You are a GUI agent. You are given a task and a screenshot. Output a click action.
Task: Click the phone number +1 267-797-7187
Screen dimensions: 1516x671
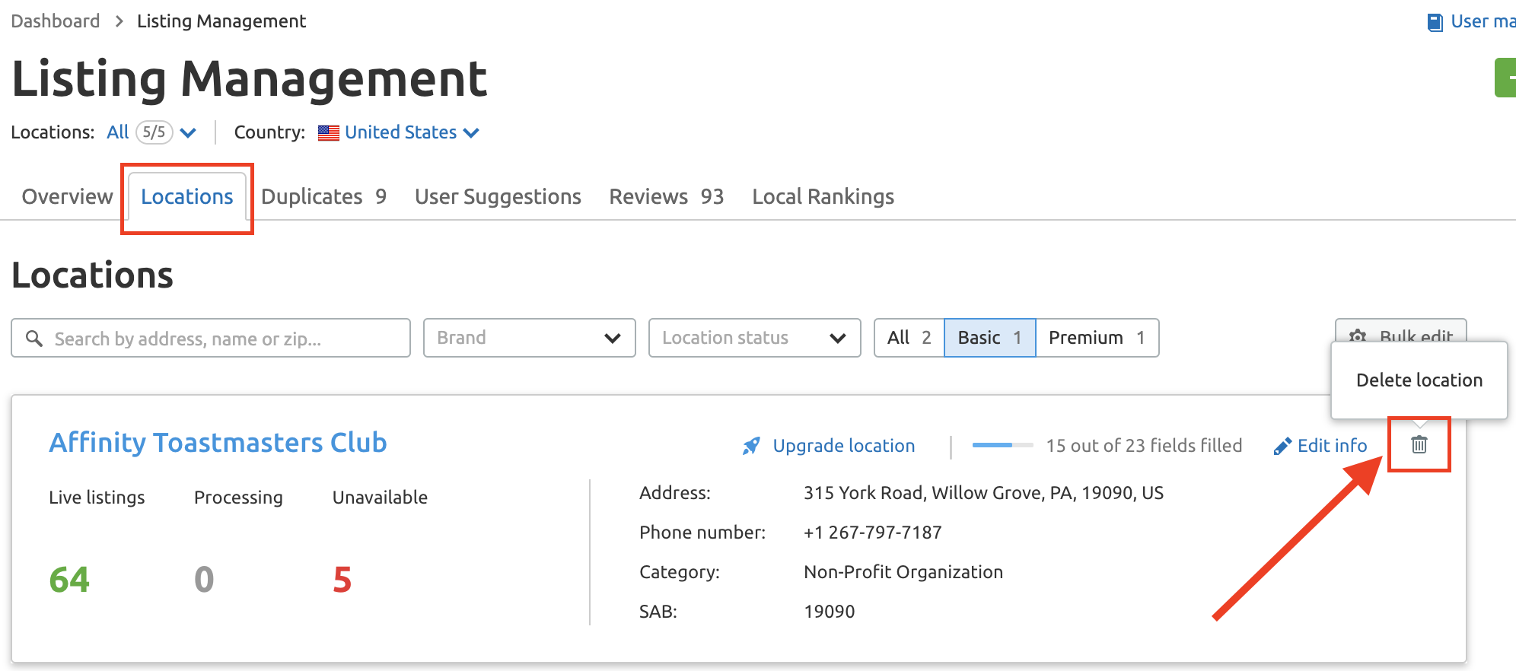pyautogui.click(x=873, y=533)
